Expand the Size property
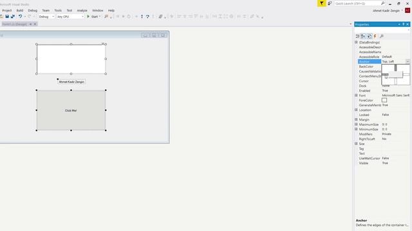Image resolution: width=412 pixels, height=231 pixels. click(356, 144)
